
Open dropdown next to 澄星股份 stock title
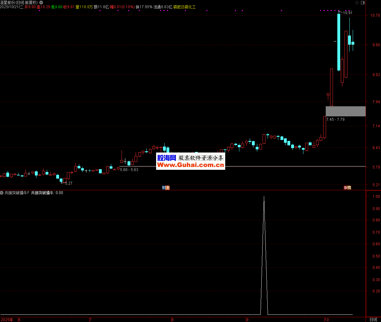pyautogui.click(x=41, y=3)
